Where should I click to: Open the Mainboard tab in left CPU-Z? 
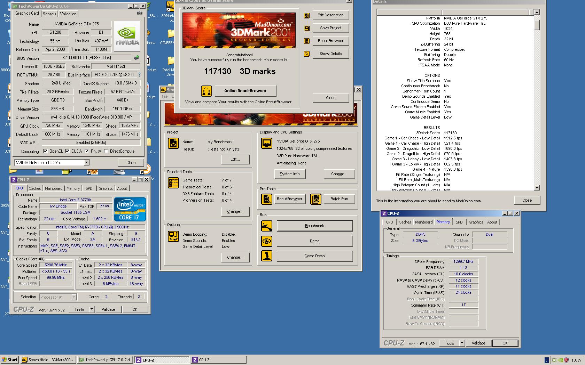coord(54,188)
